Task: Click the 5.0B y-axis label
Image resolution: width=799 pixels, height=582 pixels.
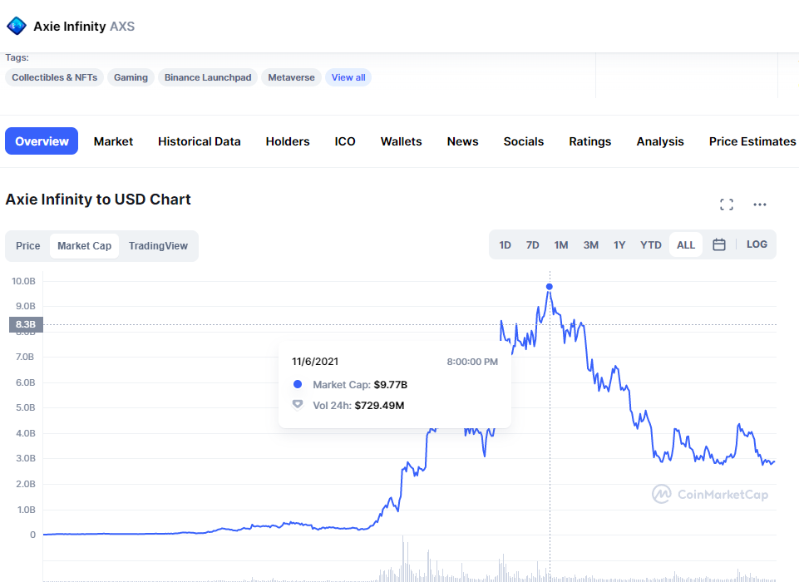Action: click(26, 407)
